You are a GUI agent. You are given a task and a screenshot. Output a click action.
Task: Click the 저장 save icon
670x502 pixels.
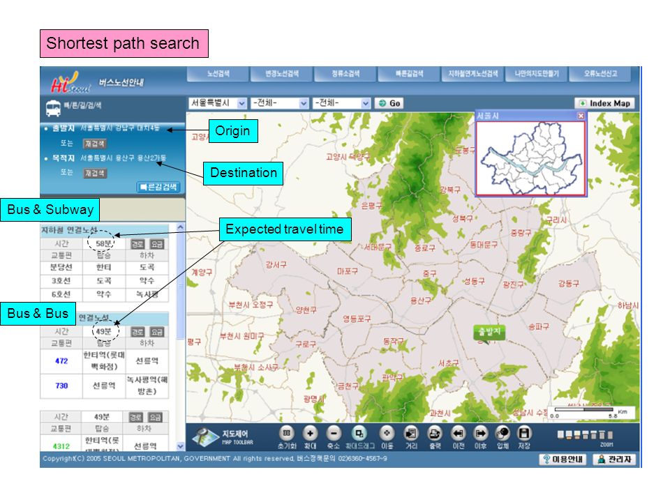click(524, 434)
